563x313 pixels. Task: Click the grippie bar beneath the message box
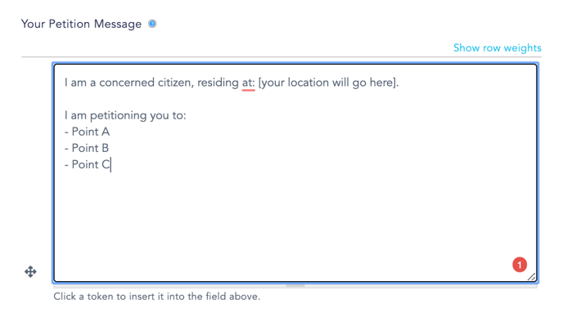point(295,286)
